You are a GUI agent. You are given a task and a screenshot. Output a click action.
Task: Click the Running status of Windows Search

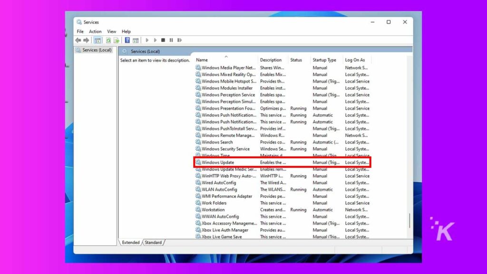click(298, 142)
